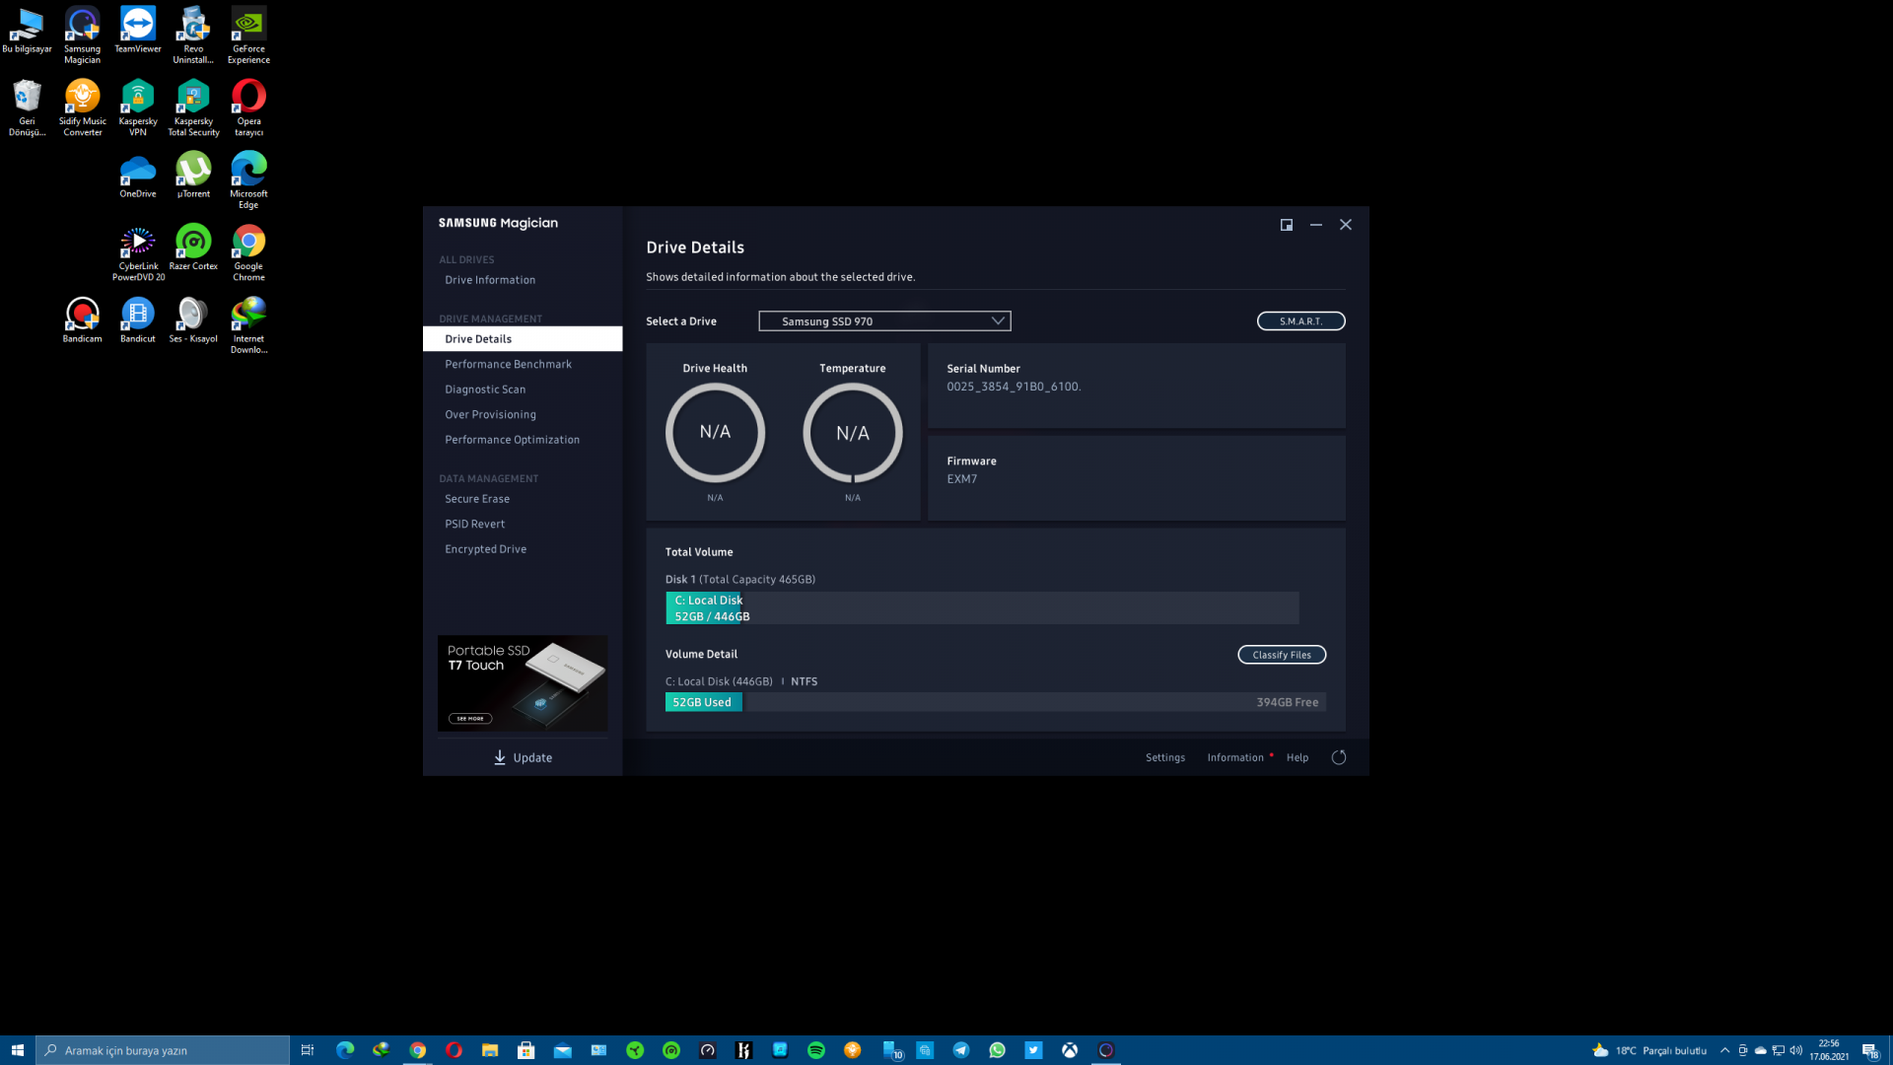Toggle compact window mode icon
This screenshot has height=1065, width=1893.
pos(1286,225)
